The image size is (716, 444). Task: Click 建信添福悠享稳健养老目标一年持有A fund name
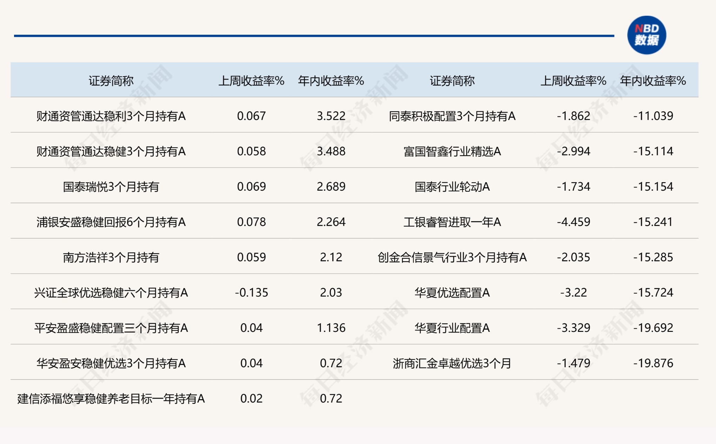[x=111, y=398]
